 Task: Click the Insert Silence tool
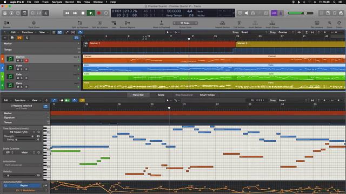272,24
